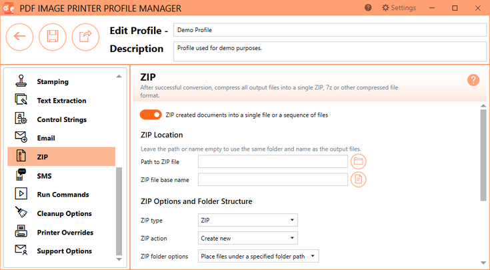
Task: Open help from the title bar question mark
Action: click(x=368, y=8)
